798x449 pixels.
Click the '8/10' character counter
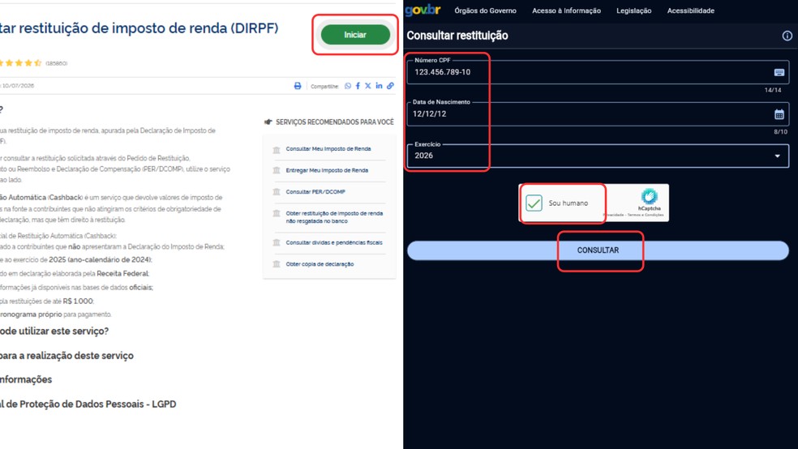(x=780, y=131)
